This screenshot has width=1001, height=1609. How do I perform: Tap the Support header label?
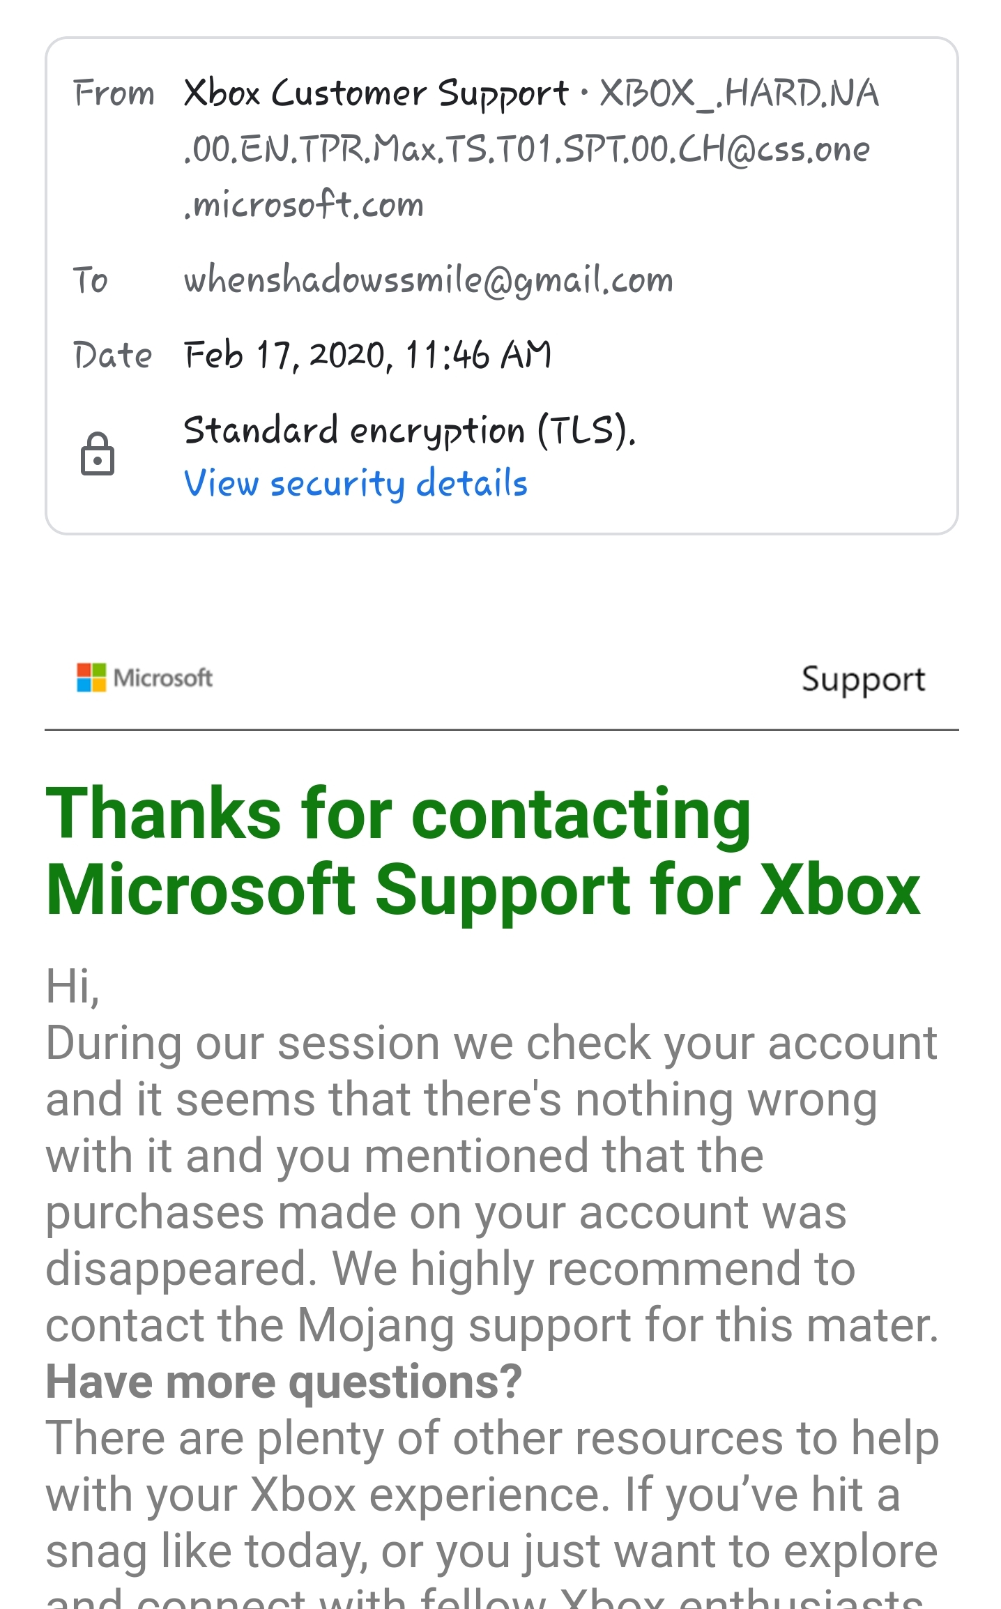pyautogui.click(x=863, y=679)
